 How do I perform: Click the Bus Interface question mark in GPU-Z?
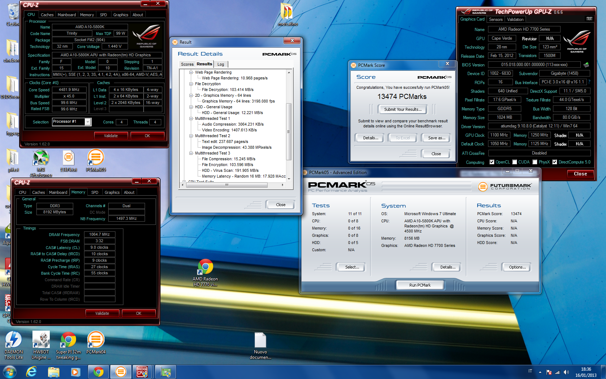[x=589, y=82]
